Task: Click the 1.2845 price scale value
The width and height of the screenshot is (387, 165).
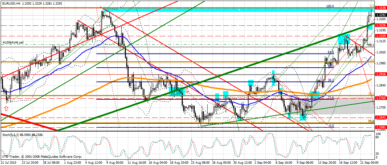Action: 380,85
